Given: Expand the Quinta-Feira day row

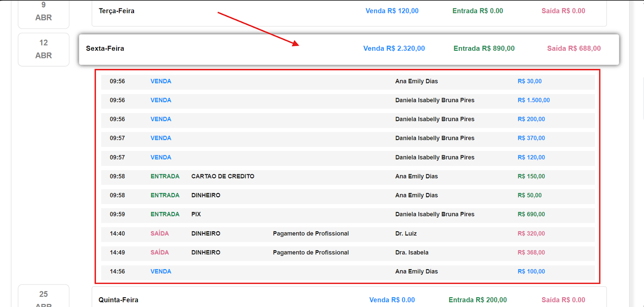Looking at the screenshot, I should (x=349, y=297).
